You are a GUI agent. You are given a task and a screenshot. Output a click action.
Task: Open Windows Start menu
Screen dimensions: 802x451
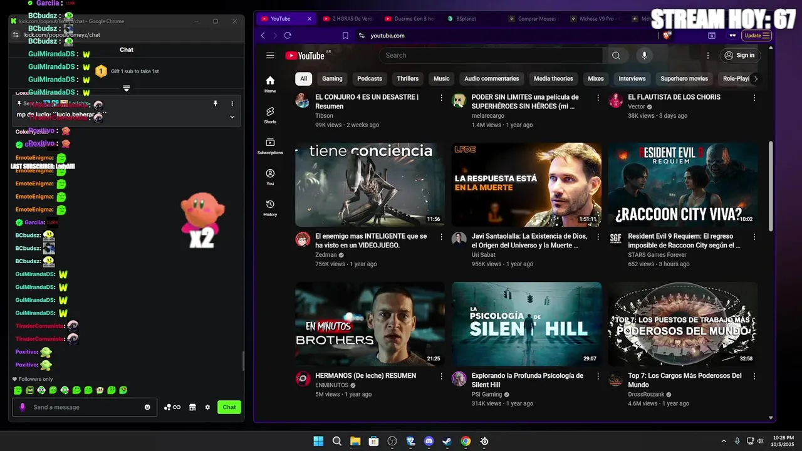318,441
